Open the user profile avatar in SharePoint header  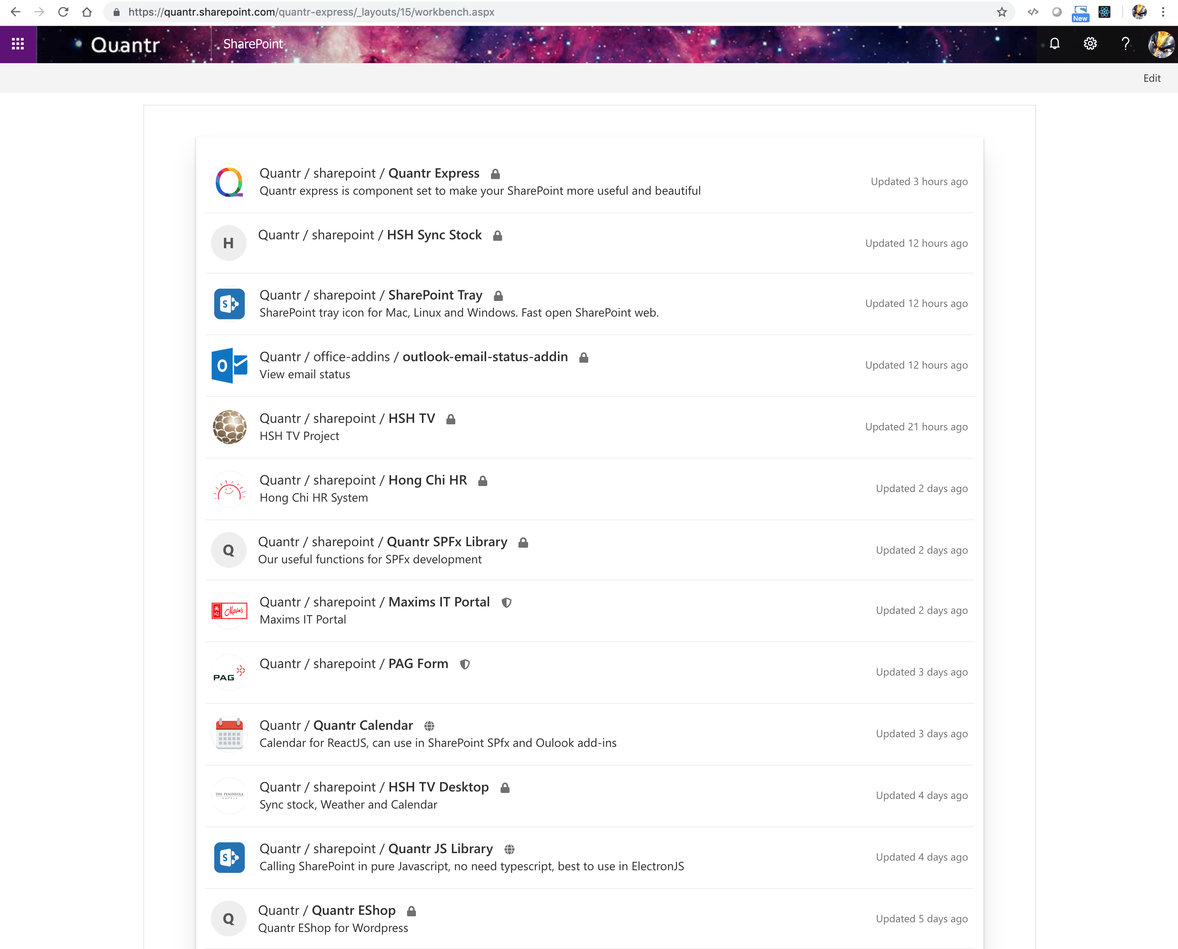(1161, 44)
